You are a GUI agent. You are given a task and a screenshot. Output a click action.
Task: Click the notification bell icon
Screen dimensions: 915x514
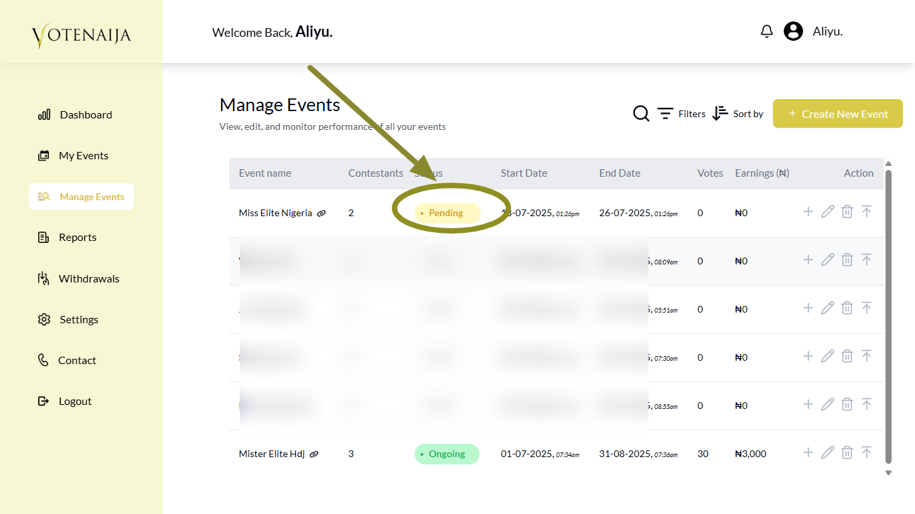767,31
